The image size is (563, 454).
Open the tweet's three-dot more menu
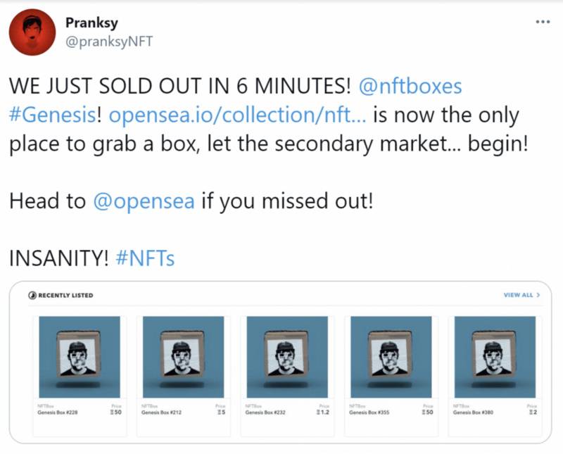(543, 22)
